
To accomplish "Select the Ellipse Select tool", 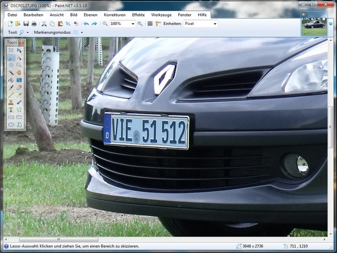I will point(11,65).
